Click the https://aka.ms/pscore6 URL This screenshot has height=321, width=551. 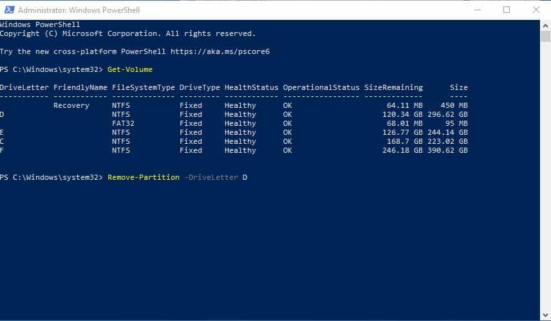[x=220, y=51]
